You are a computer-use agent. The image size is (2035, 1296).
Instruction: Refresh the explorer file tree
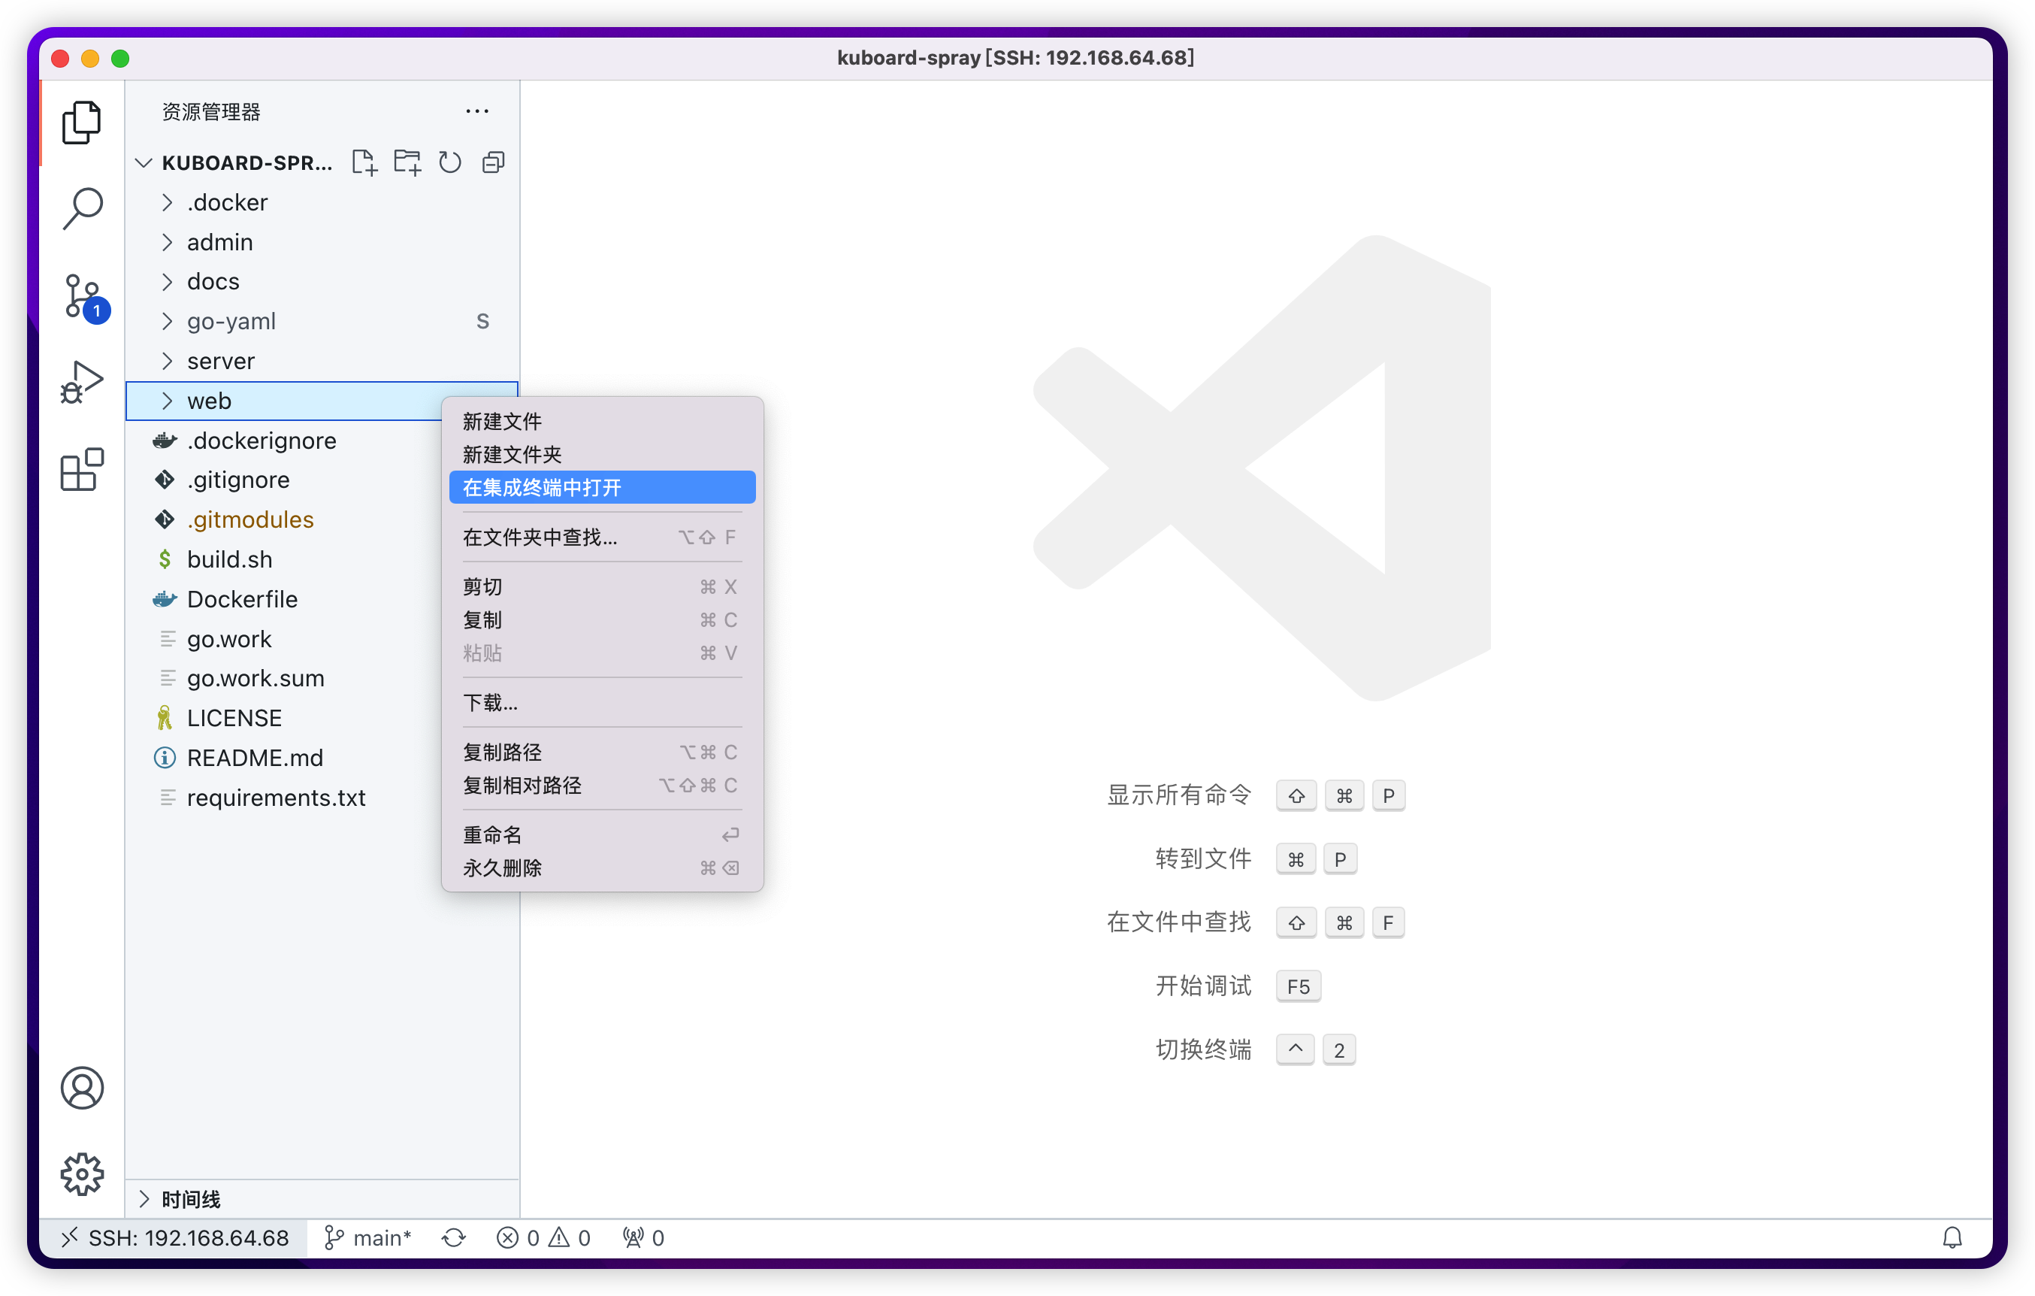[450, 162]
